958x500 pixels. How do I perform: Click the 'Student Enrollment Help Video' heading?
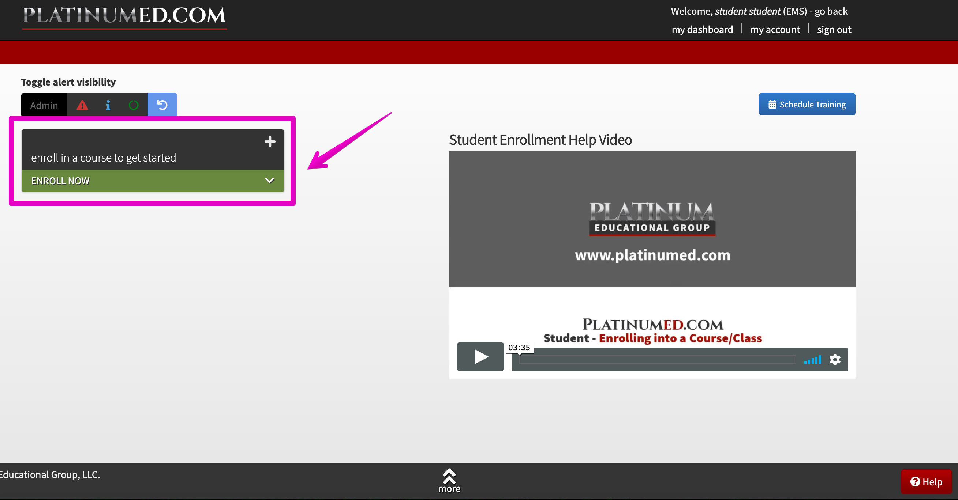pyautogui.click(x=540, y=139)
